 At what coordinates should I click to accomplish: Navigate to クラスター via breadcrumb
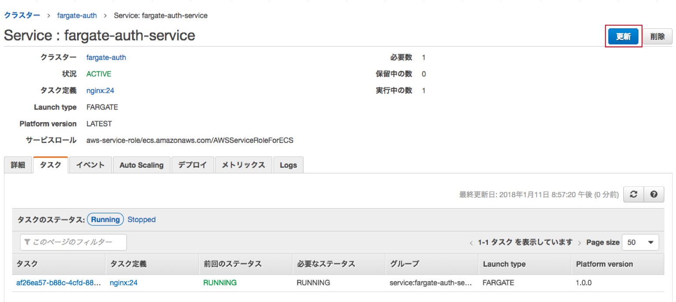(x=22, y=15)
